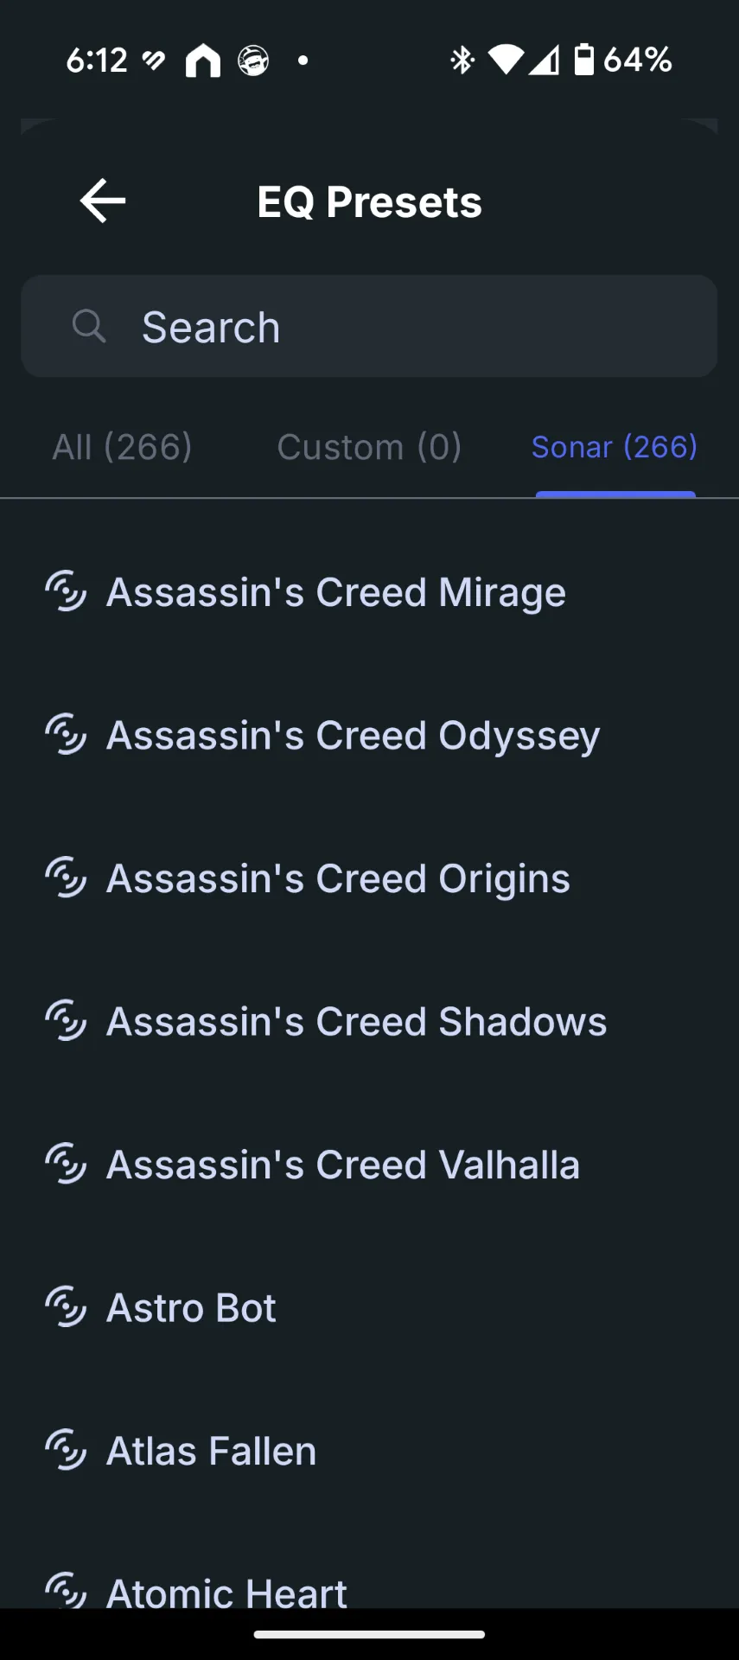Tap the home navigation gesture bar
This screenshot has height=1660, width=739.
tap(369, 1634)
